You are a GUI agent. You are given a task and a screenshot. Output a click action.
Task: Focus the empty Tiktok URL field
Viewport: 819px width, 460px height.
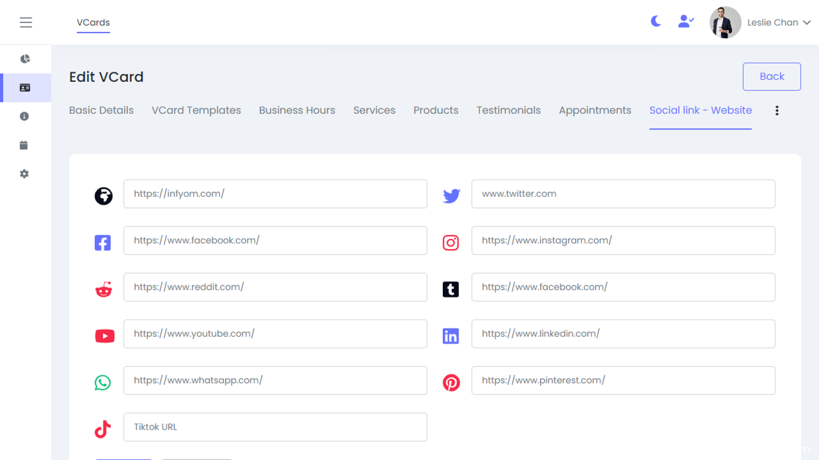275,427
